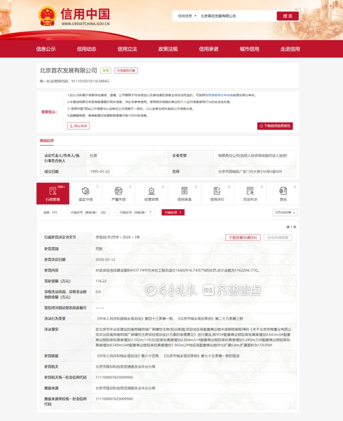This screenshot has width=343, height=421.
Task: Click the red 搜索 button
Action: tap(288, 16)
